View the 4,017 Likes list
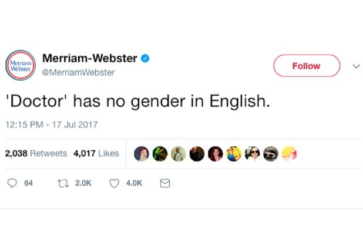Image resolution: width=363 pixels, height=242 pixels. [x=96, y=153]
